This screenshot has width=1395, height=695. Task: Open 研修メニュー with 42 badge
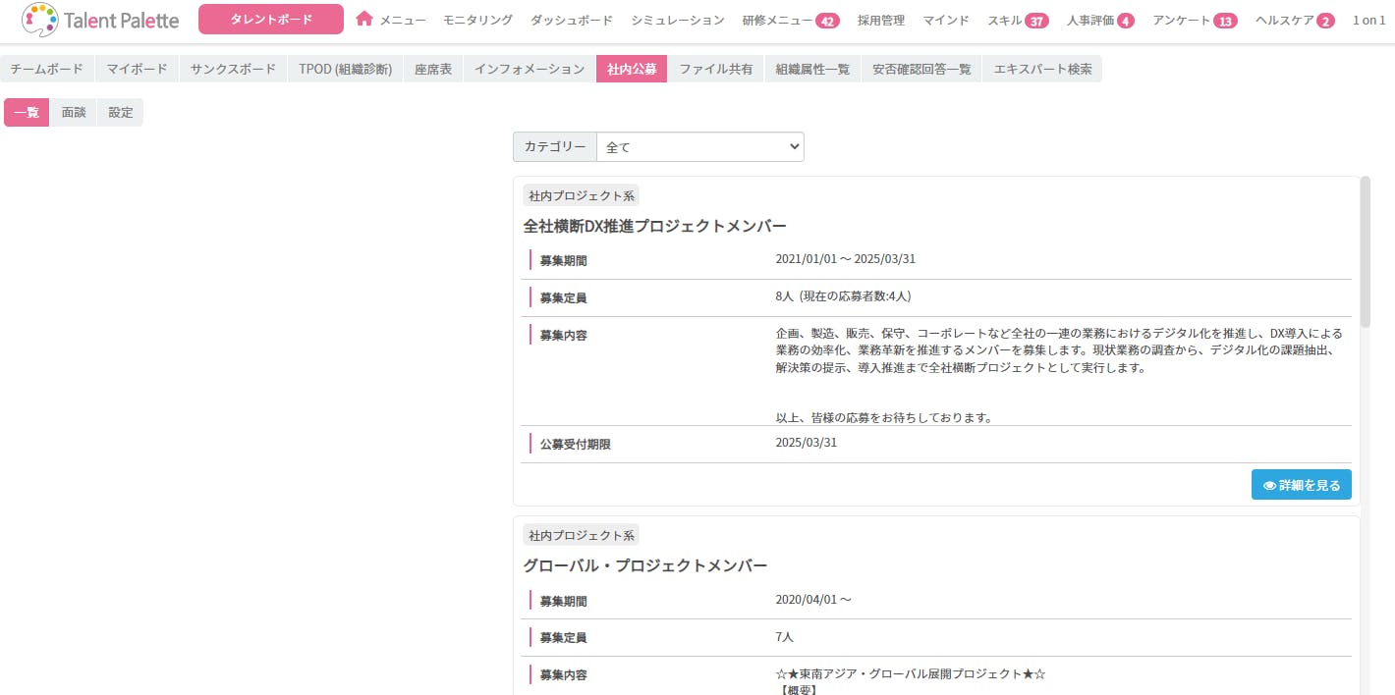click(790, 21)
